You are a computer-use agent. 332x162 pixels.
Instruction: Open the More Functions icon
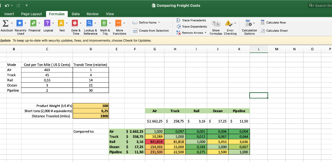coord(118,23)
